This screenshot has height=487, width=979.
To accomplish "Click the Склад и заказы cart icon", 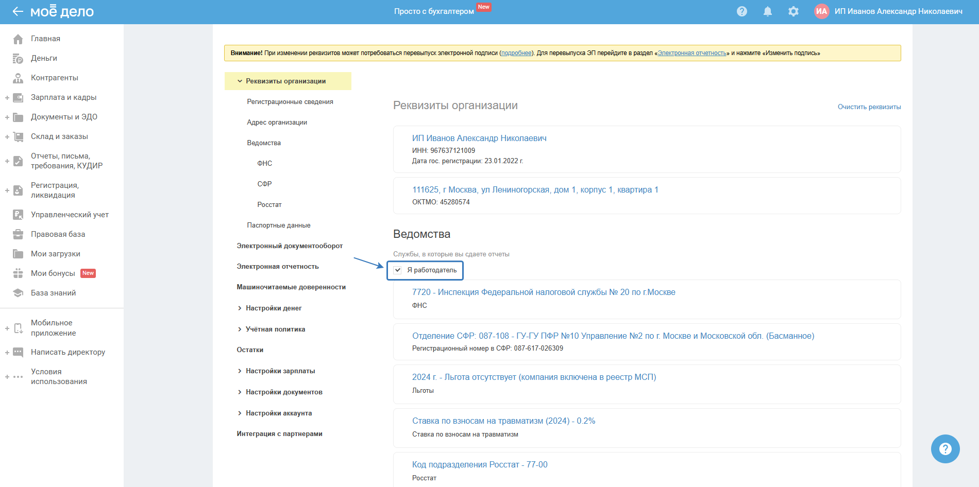I will (x=18, y=136).
